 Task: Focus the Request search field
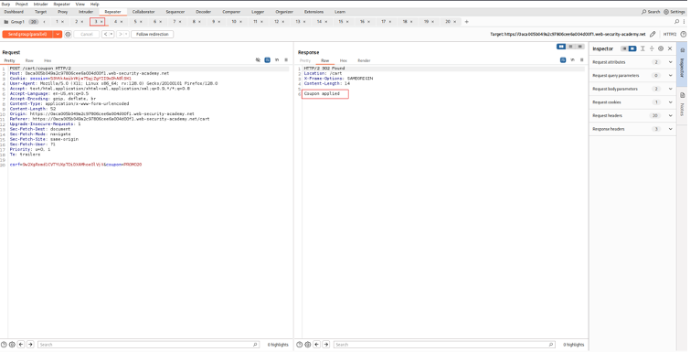click(149, 345)
